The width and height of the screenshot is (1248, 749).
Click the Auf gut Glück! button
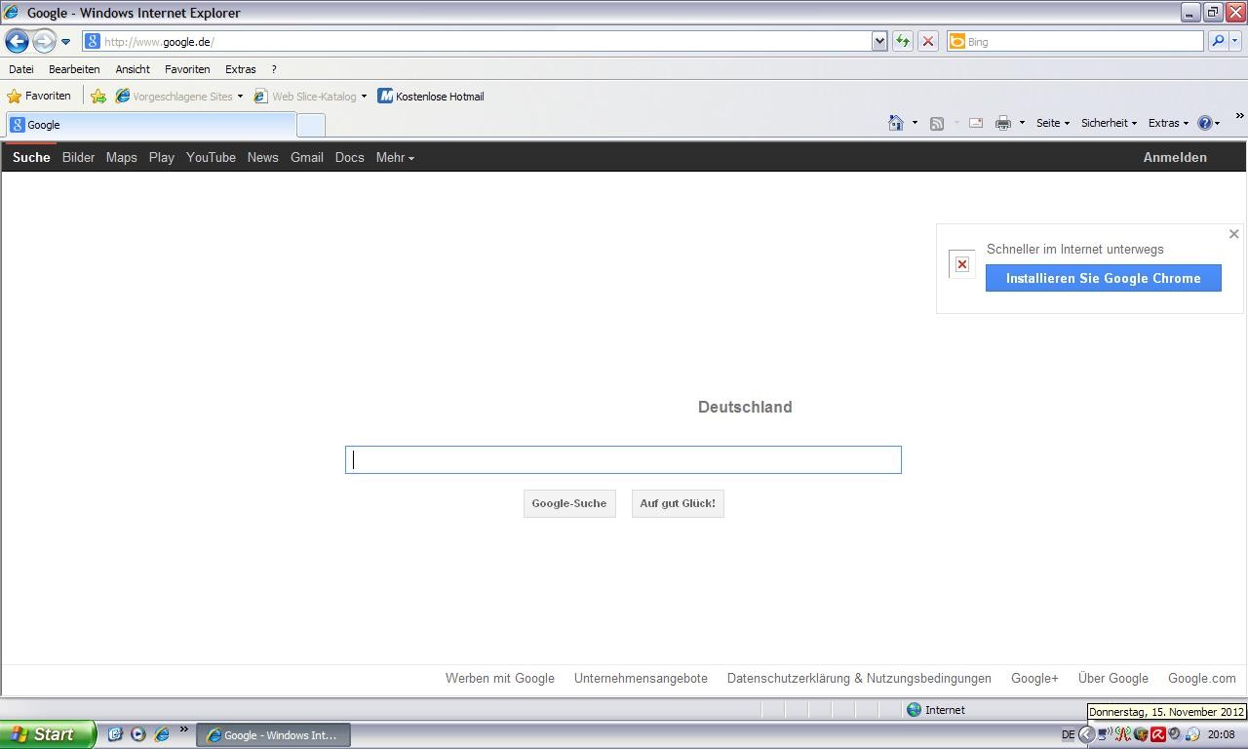[x=678, y=503]
